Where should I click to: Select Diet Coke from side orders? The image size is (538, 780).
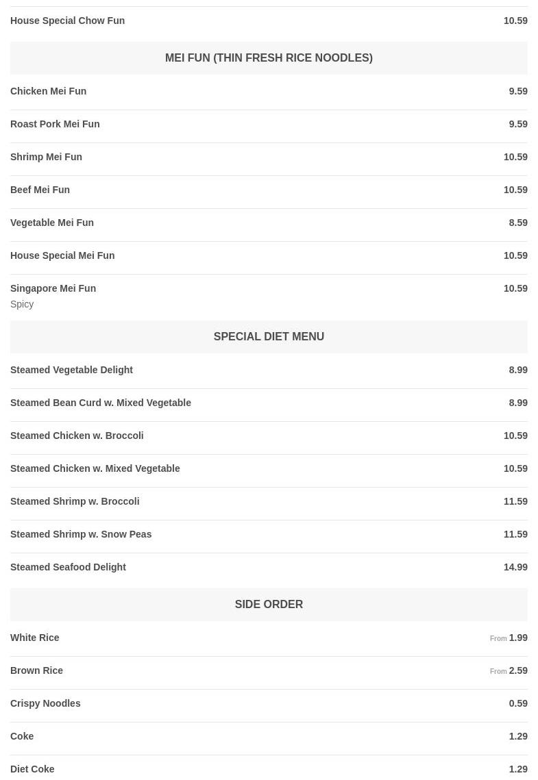tap(32, 769)
